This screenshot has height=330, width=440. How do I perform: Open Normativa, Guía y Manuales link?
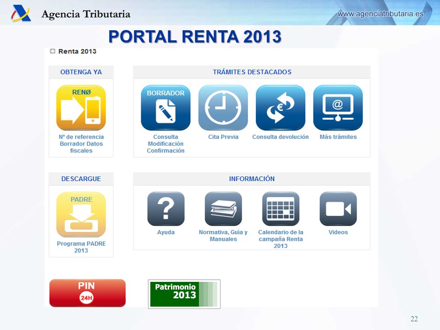click(223, 236)
